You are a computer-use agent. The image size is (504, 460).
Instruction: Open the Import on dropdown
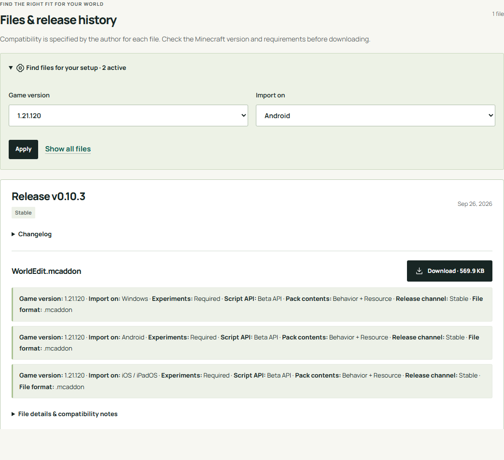pyautogui.click(x=376, y=116)
